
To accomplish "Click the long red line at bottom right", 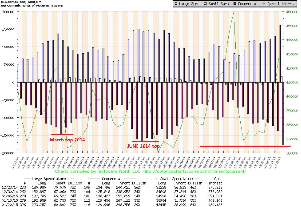I will pyautogui.click(x=245, y=146).
